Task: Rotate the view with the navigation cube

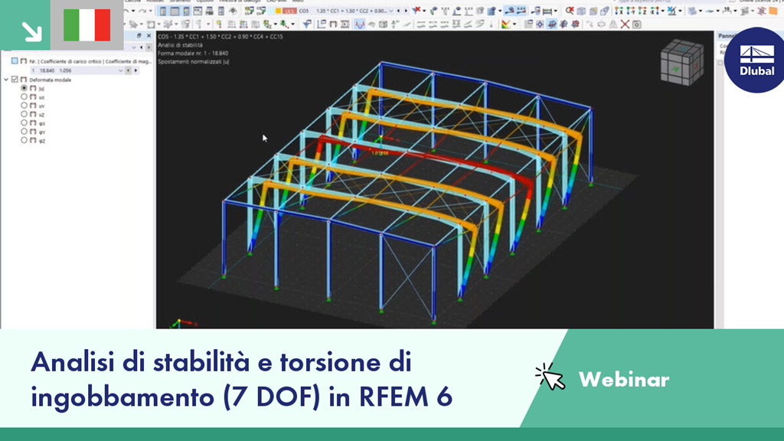Action: pyautogui.click(x=681, y=62)
